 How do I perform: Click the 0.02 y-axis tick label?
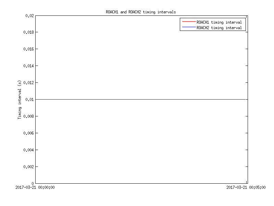29,16
